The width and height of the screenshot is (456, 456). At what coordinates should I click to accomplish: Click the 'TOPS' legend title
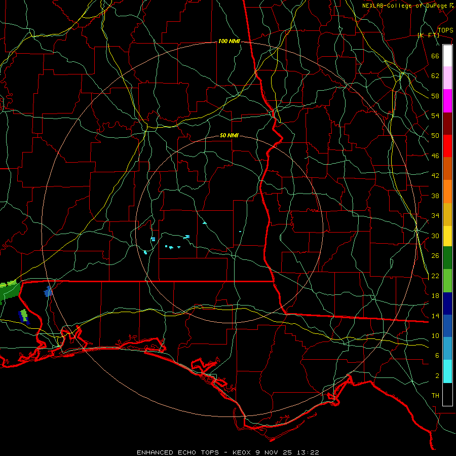click(x=445, y=30)
